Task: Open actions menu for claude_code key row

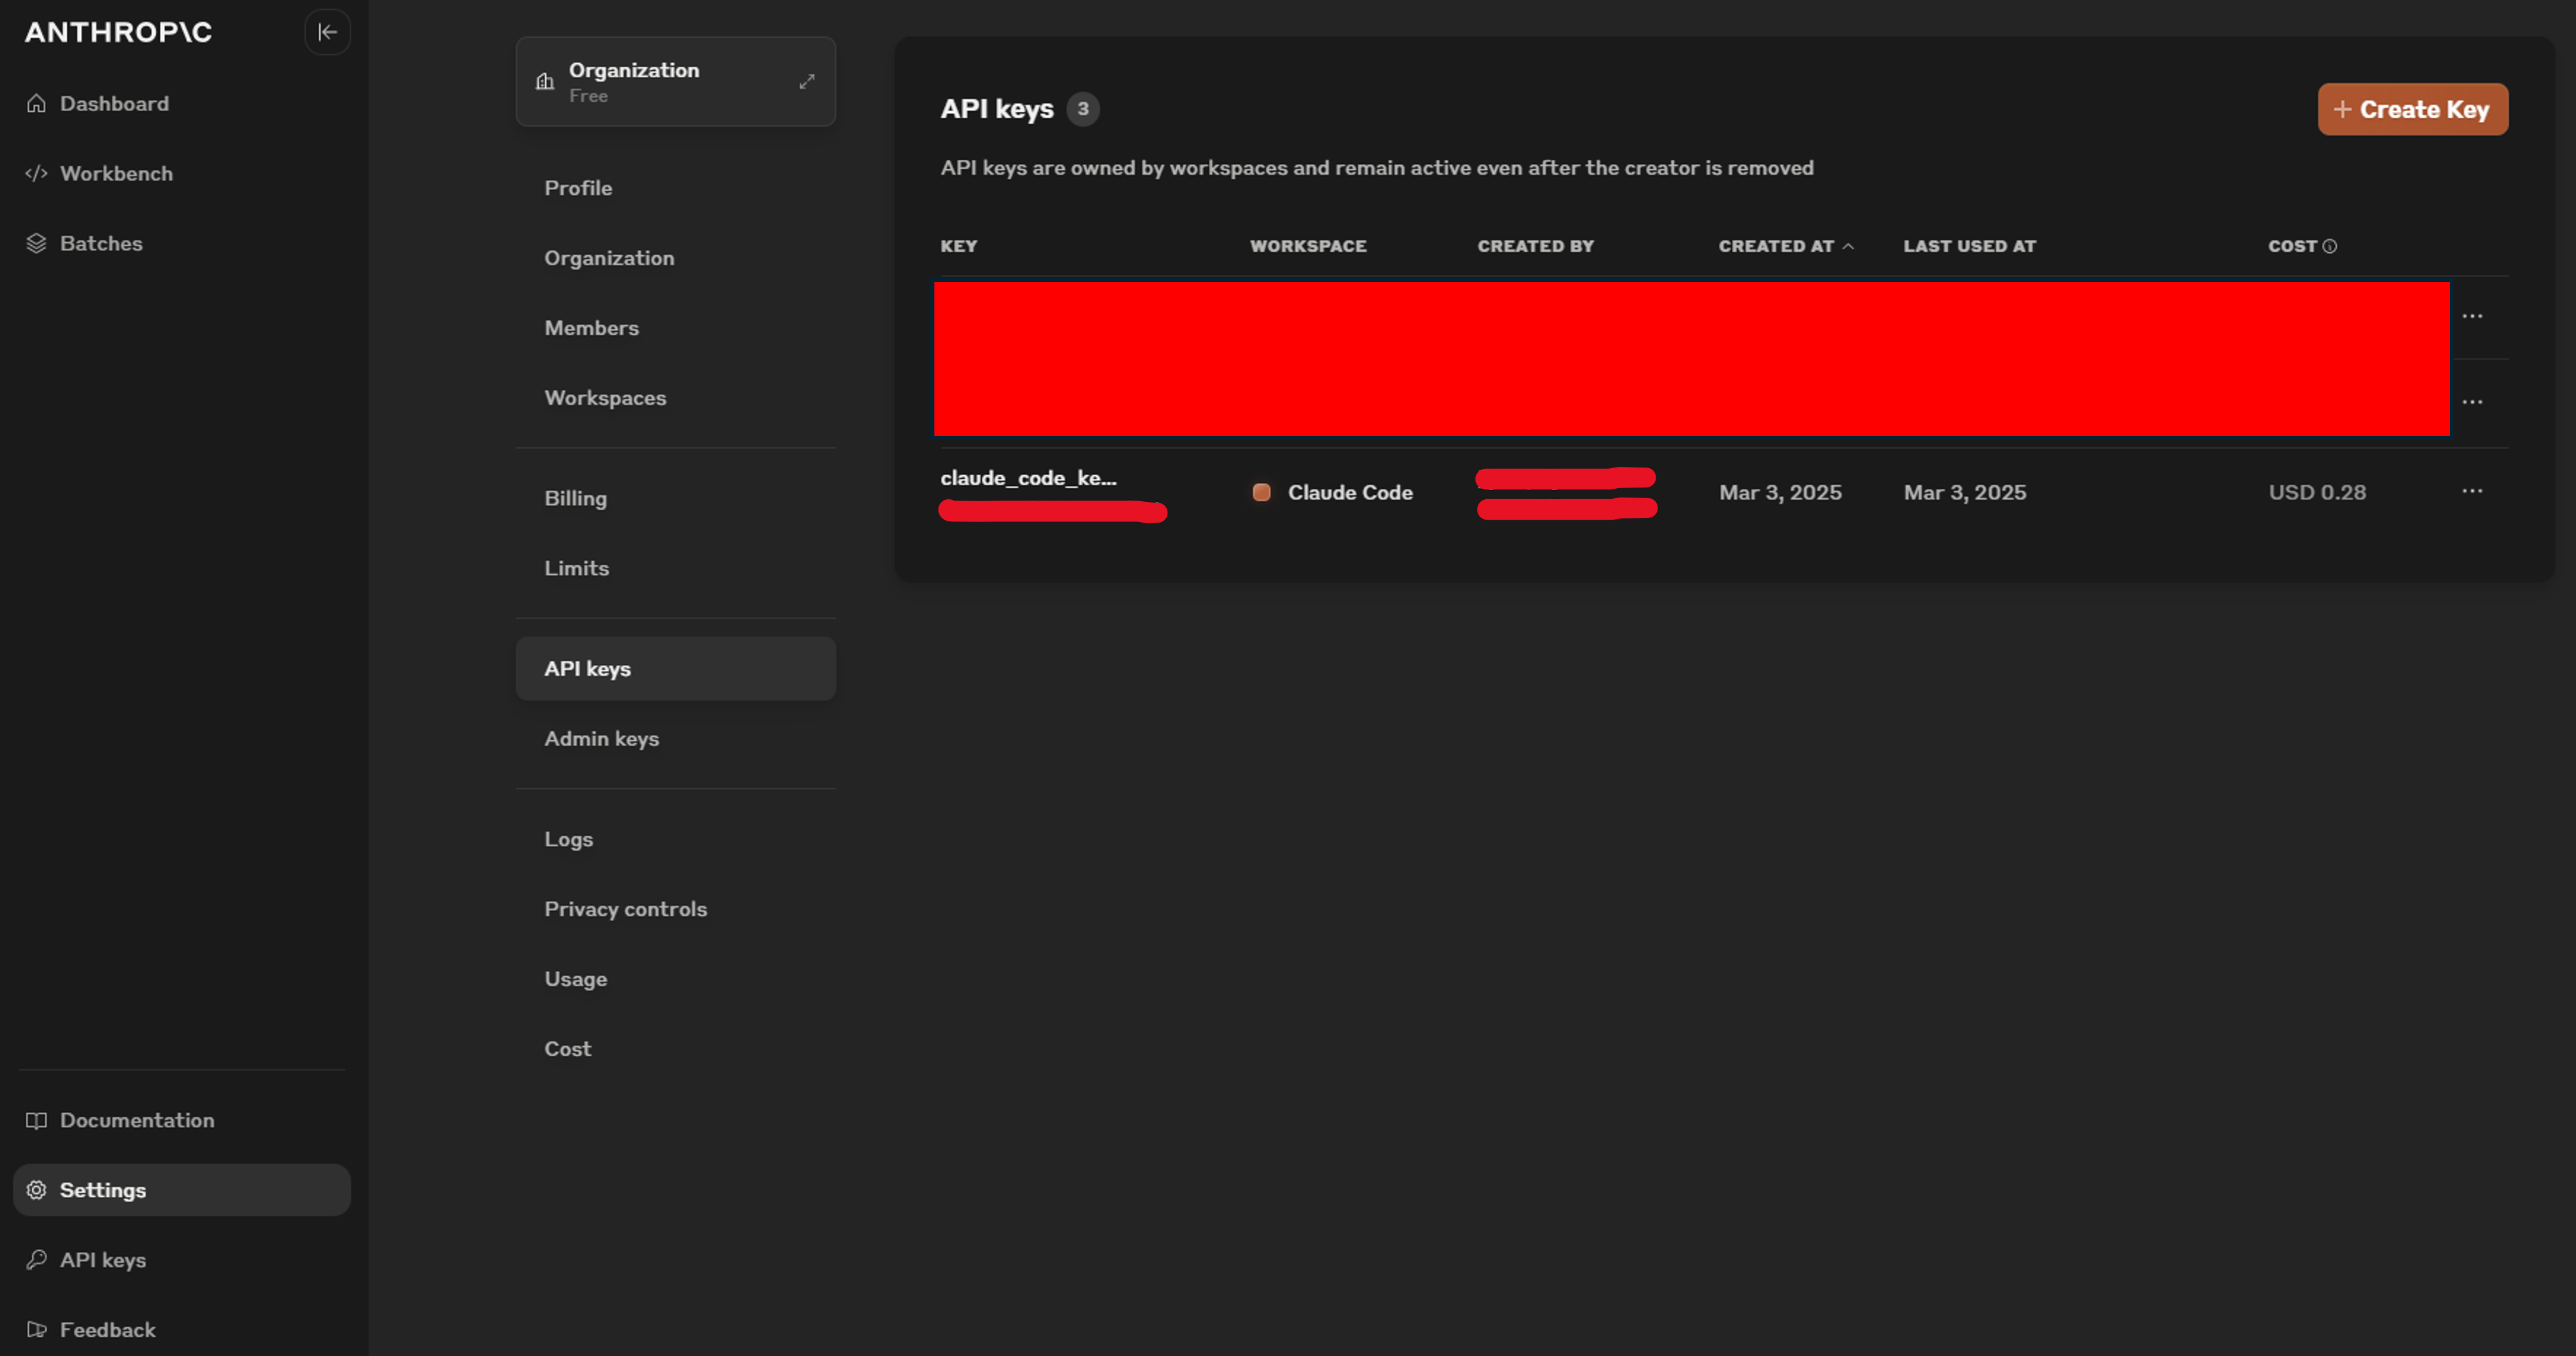Action: click(2472, 491)
